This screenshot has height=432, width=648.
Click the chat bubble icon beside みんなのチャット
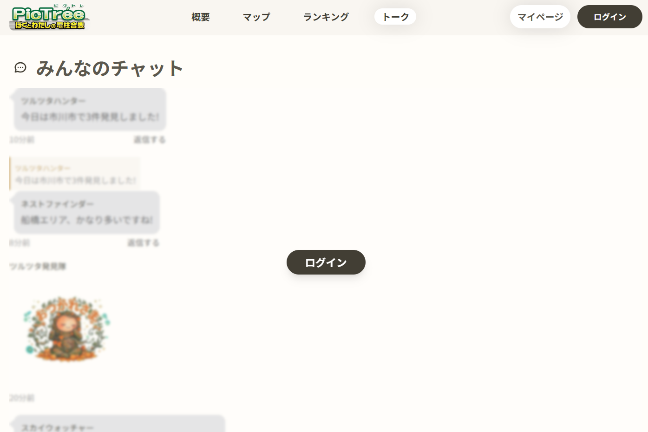[x=20, y=68]
